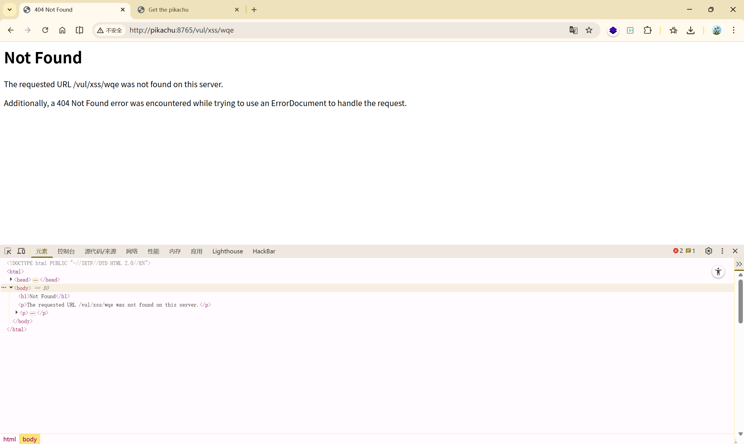Screen dimensions: 744x444
Task: Click the html breadcrumb at the bottom
Action: [10, 439]
